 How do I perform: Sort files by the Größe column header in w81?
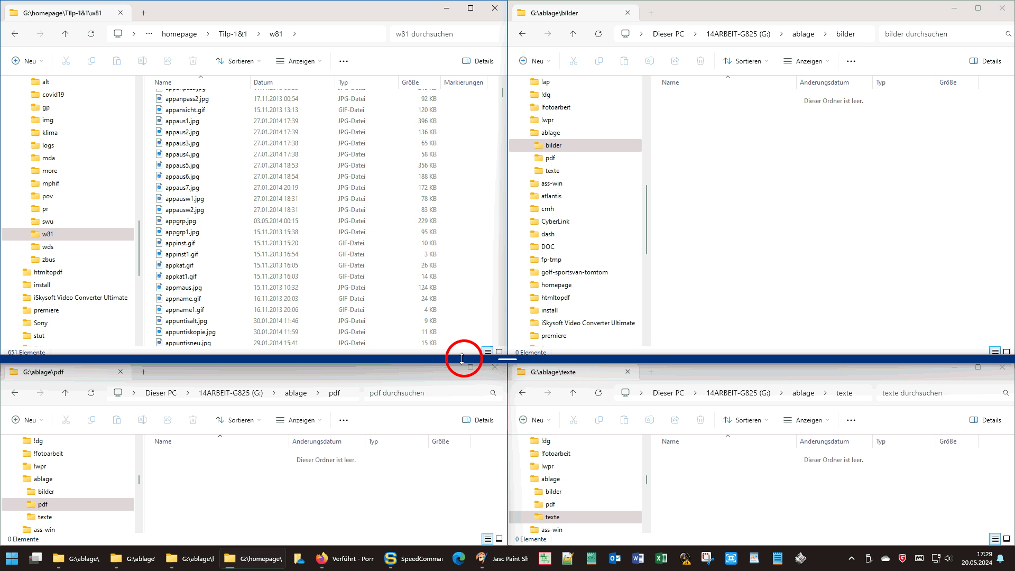point(410,82)
